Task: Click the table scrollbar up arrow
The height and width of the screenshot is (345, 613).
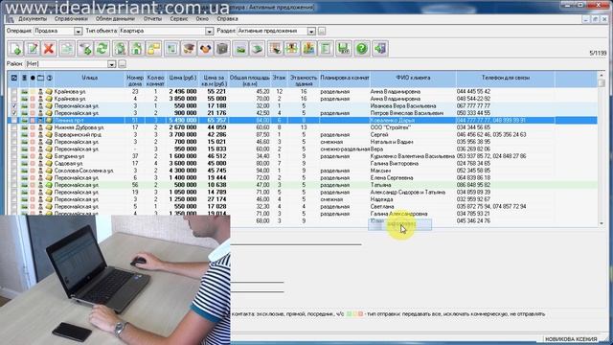Action: (x=602, y=76)
